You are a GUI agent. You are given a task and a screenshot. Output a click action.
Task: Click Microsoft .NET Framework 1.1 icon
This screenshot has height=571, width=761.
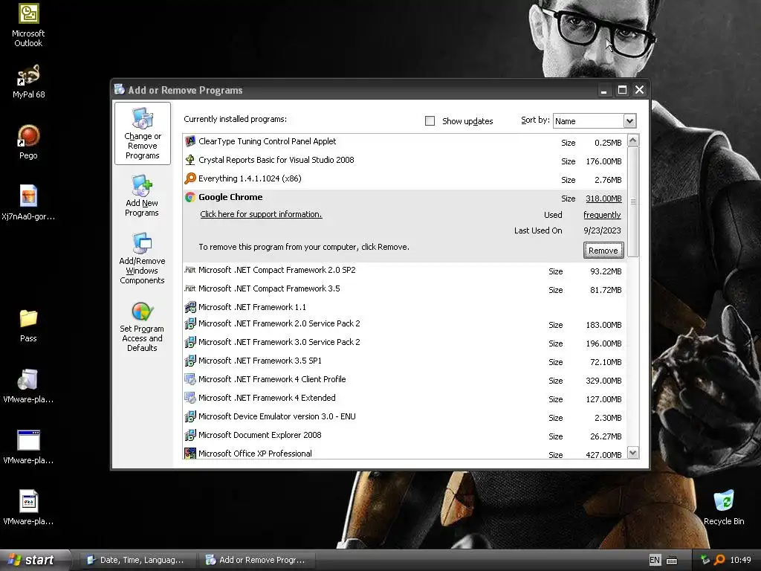190,307
